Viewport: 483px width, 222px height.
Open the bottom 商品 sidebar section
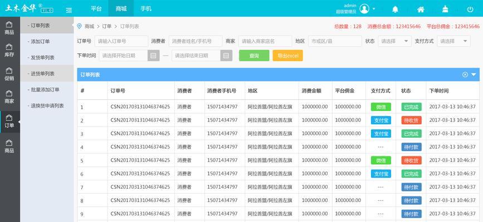(x=9, y=146)
